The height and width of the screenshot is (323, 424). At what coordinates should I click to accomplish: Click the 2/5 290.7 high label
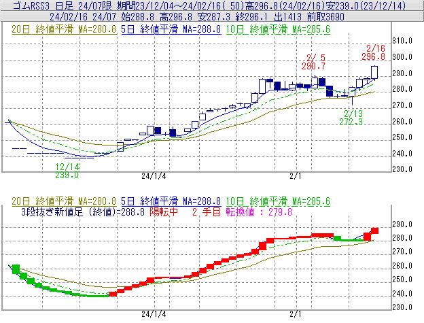tap(314, 62)
